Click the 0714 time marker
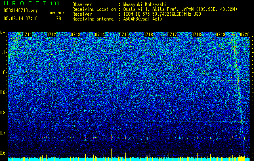Screen dimensions: 254x161 (x=100, y=35)
